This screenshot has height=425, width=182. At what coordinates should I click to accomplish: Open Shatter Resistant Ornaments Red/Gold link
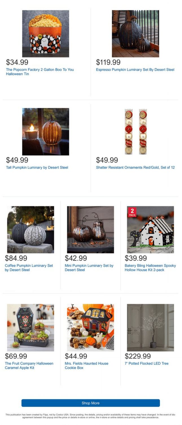pyautogui.click(x=135, y=167)
